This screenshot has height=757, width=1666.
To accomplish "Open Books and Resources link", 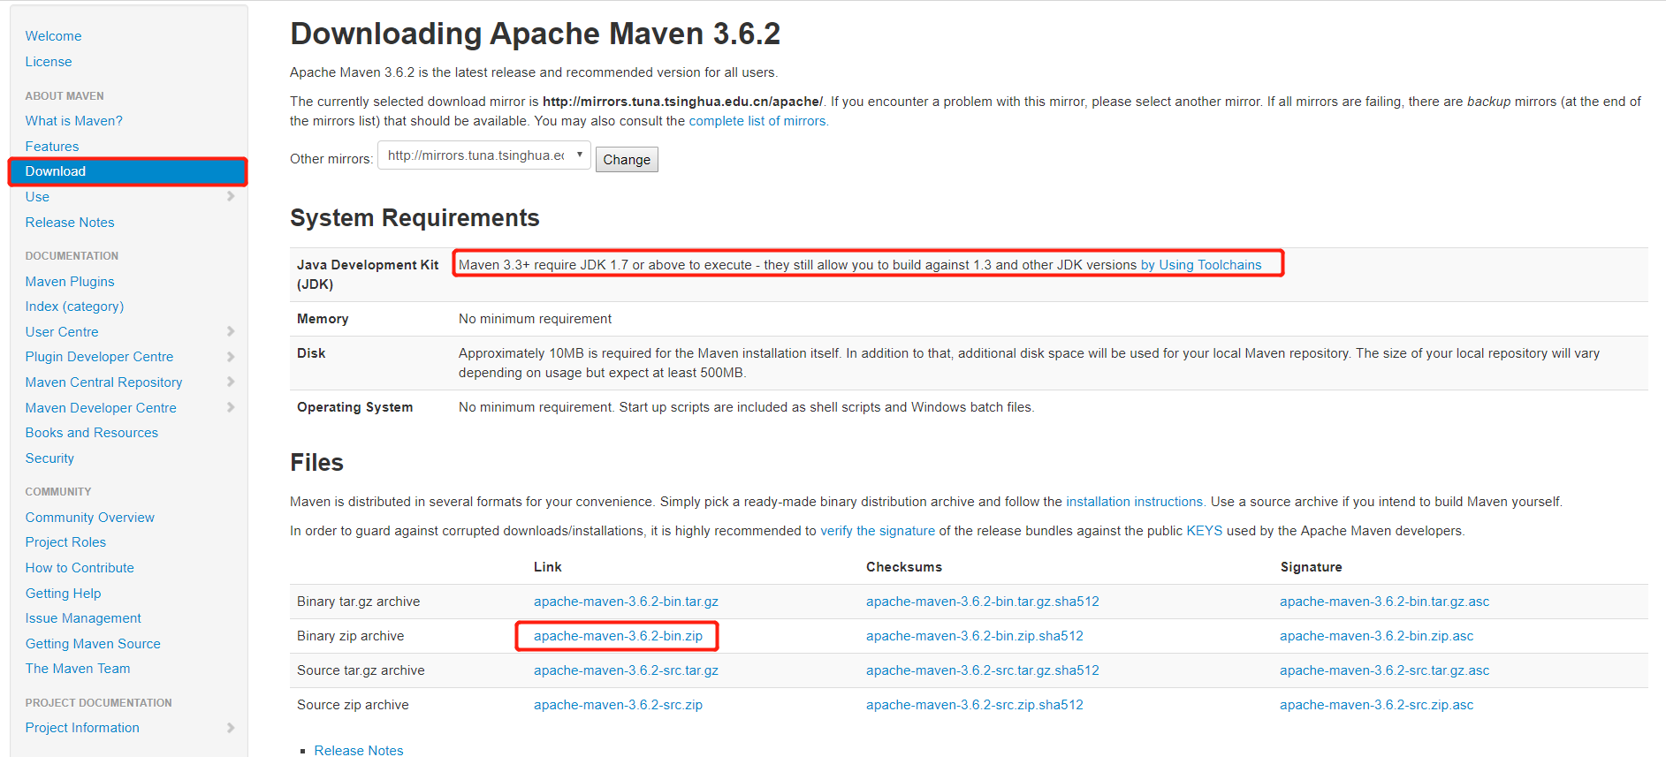I will [92, 433].
